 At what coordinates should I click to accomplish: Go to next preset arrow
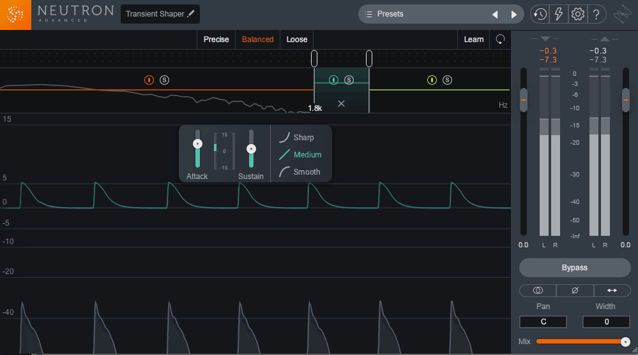pyautogui.click(x=514, y=15)
